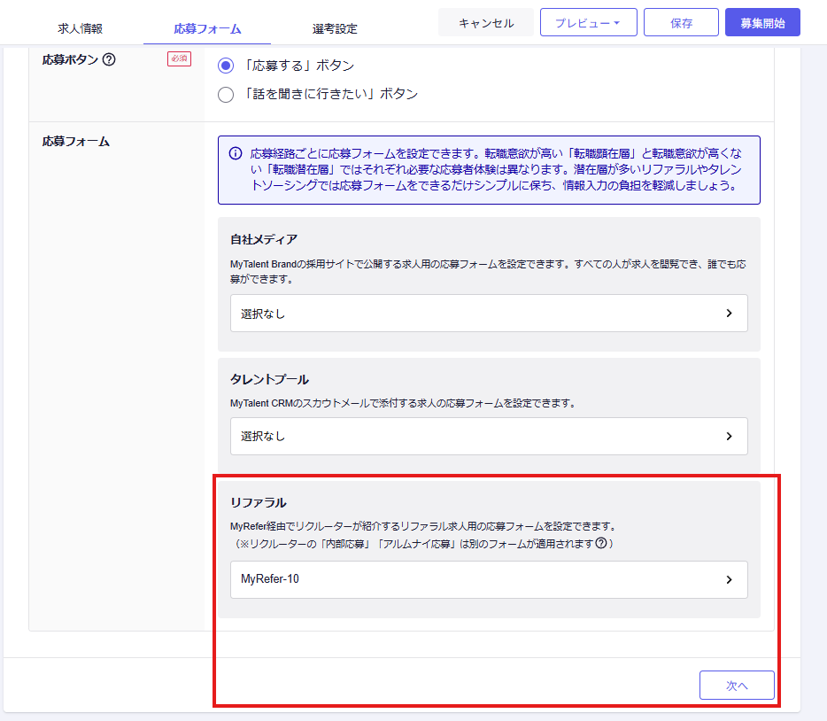Click the help icon after the リファラル note
827x721 pixels.
pyautogui.click(x=601, y=543)
